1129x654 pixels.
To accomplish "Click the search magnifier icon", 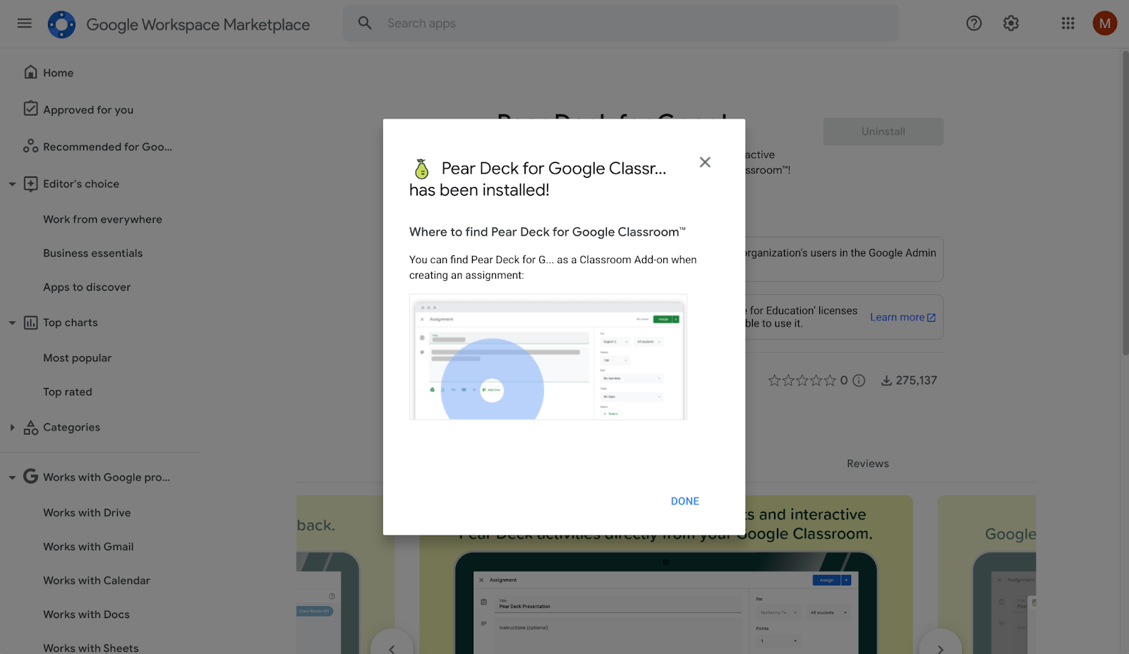I will (365, 23).
